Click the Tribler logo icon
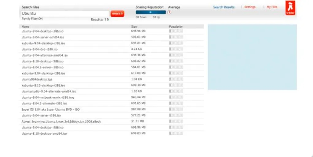The height and width of the screenshot is (157, 313). click(290, 8)
